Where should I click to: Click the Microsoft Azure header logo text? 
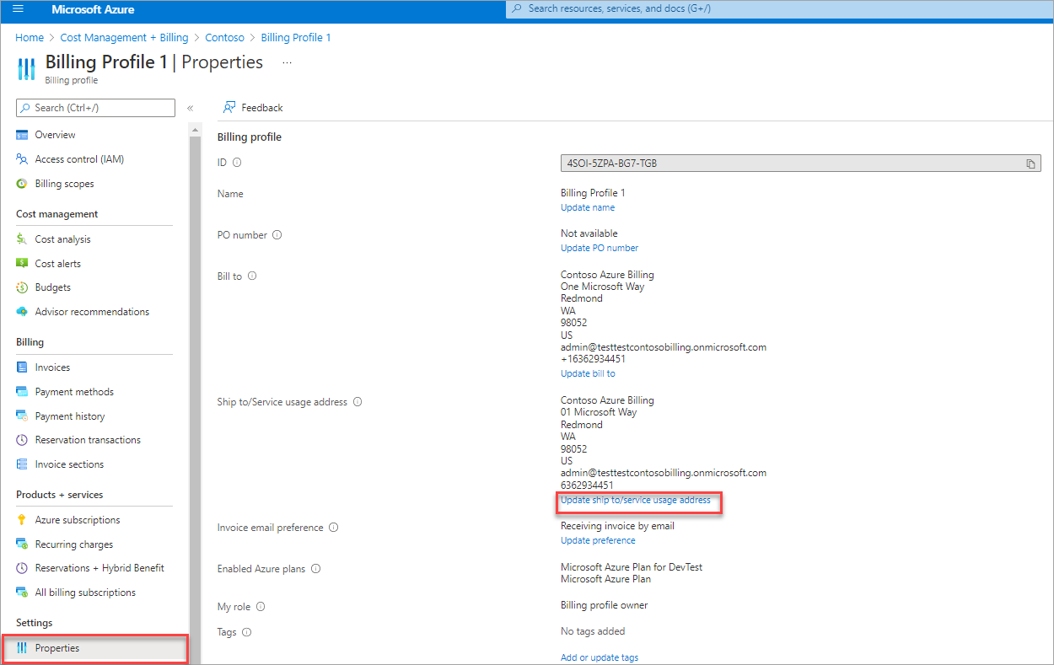click(x=93, y=9)
